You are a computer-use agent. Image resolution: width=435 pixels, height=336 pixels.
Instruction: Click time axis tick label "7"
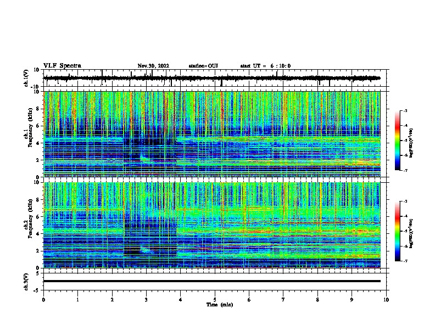click(283, 300)
